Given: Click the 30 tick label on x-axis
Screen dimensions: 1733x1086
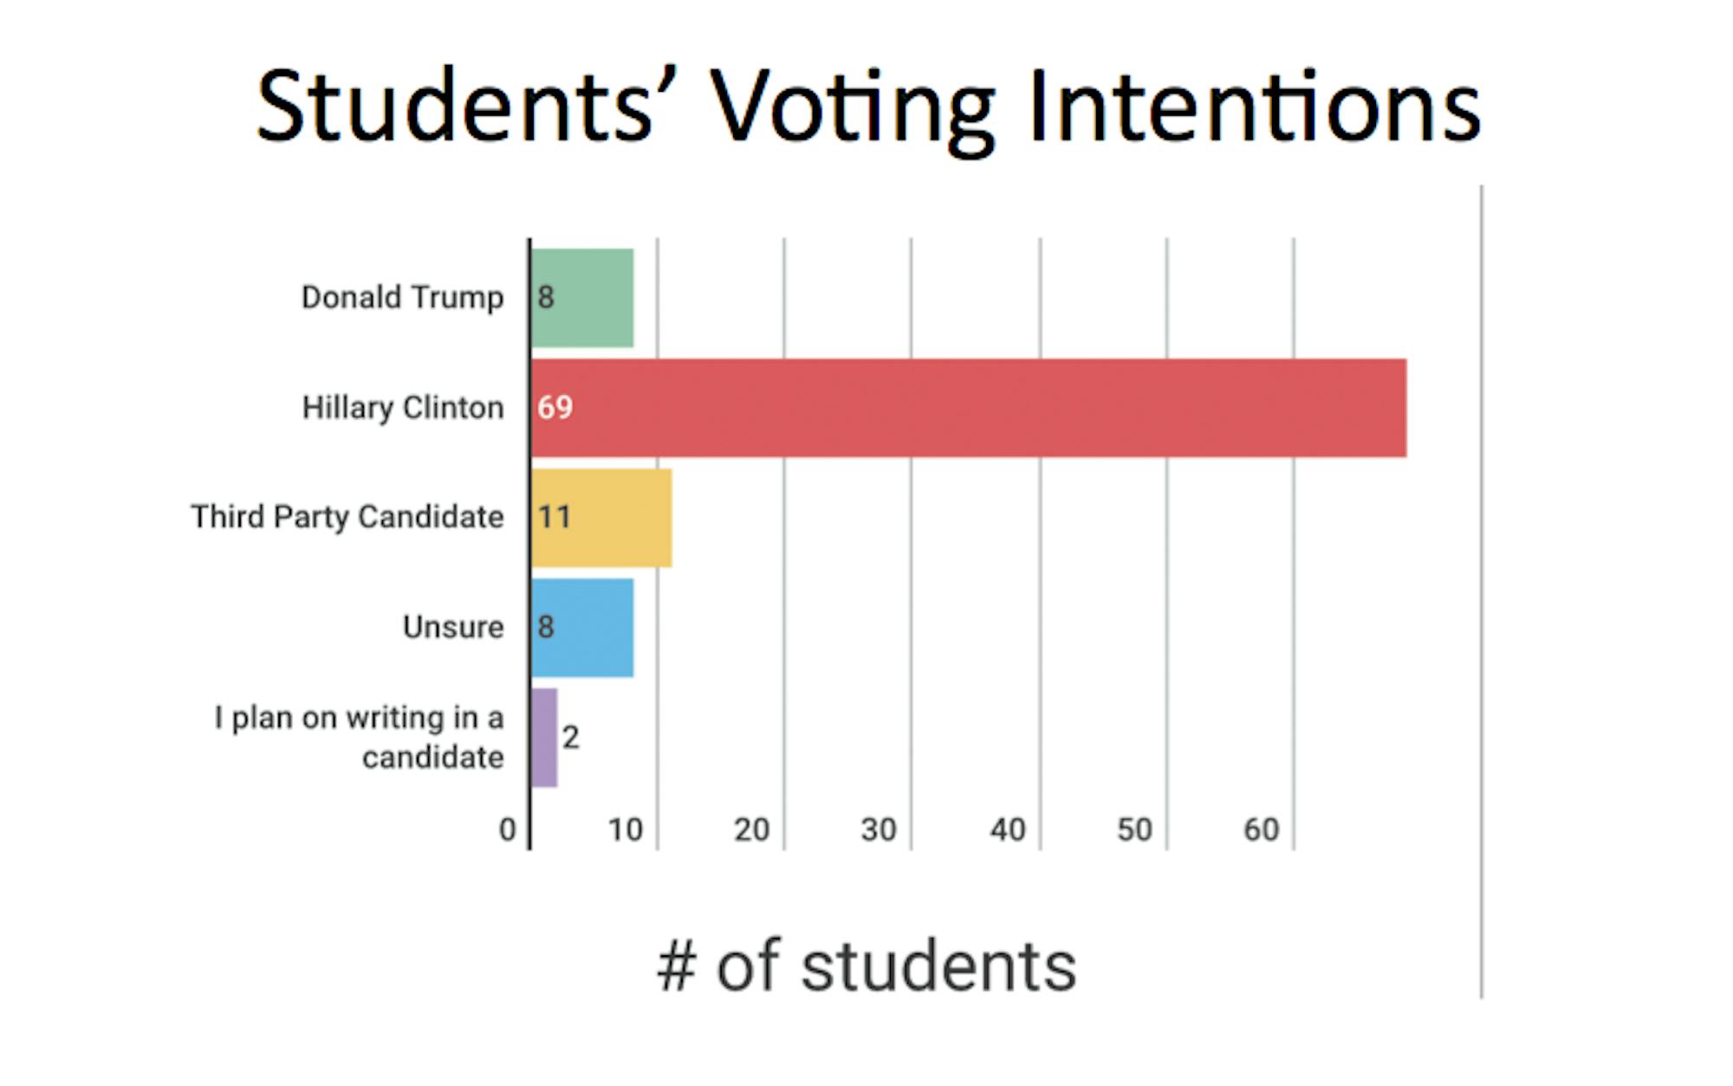Looking at the screenshot, I should click(x=878, y=830).
